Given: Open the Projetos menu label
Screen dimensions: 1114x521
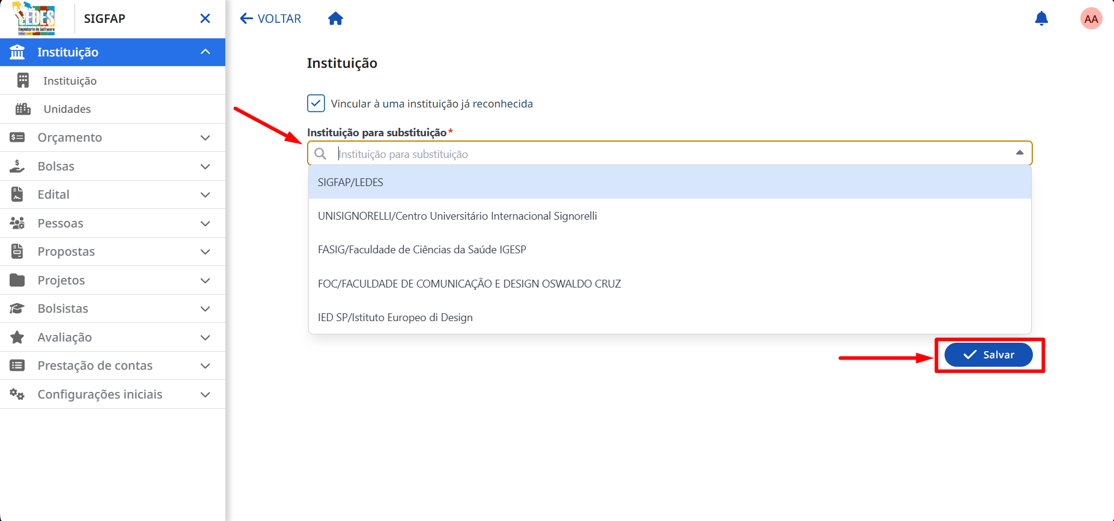Looking at the screenshot, I should (x=61, y=280).
